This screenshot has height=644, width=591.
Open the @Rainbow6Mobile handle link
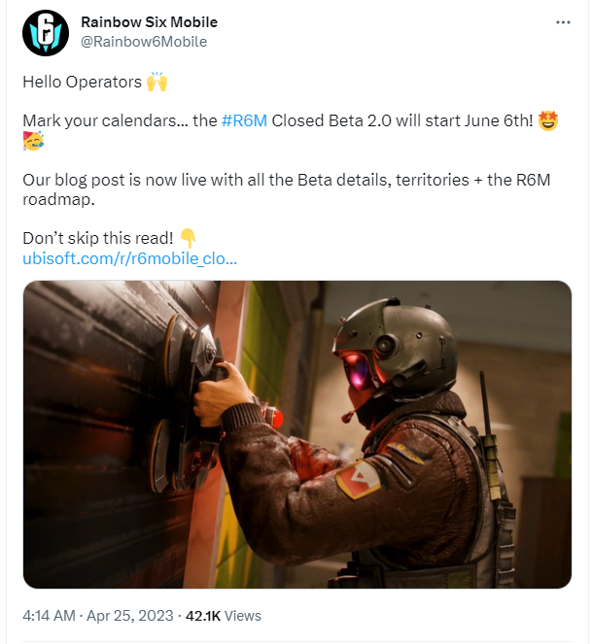(x=145, y=42)
